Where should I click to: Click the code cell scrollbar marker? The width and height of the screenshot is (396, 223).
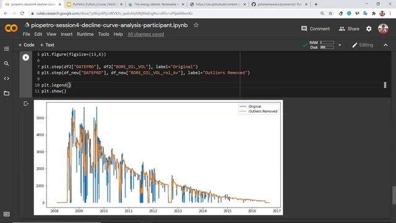[385, 85]
